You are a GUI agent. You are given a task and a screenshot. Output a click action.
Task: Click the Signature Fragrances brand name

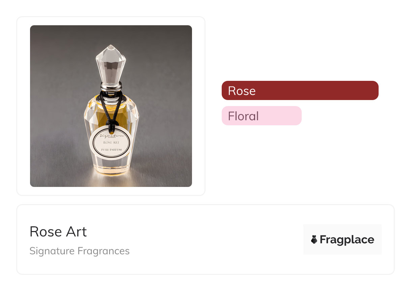(79, 251)
